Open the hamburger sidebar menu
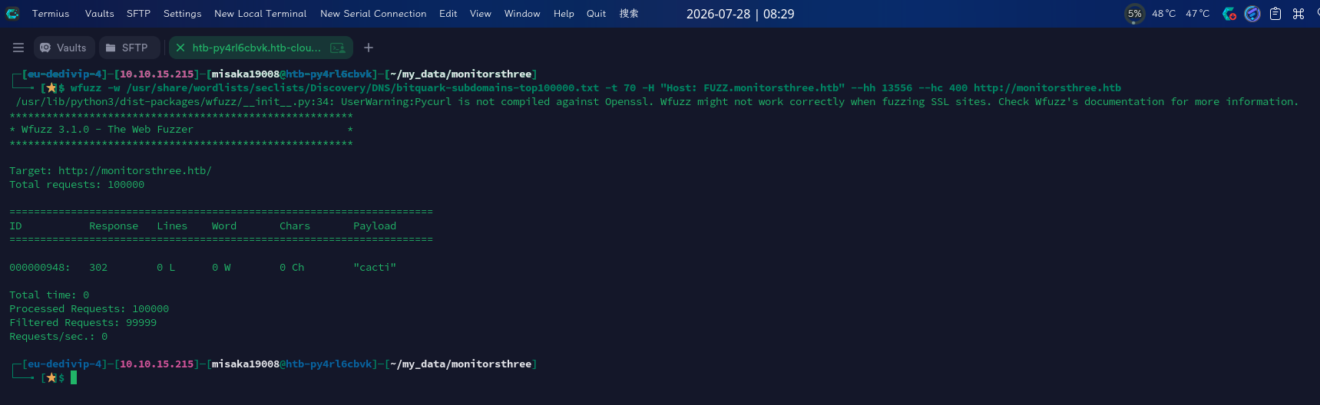This screenshot has height=405, width=1320. click(x=18, y=48)
